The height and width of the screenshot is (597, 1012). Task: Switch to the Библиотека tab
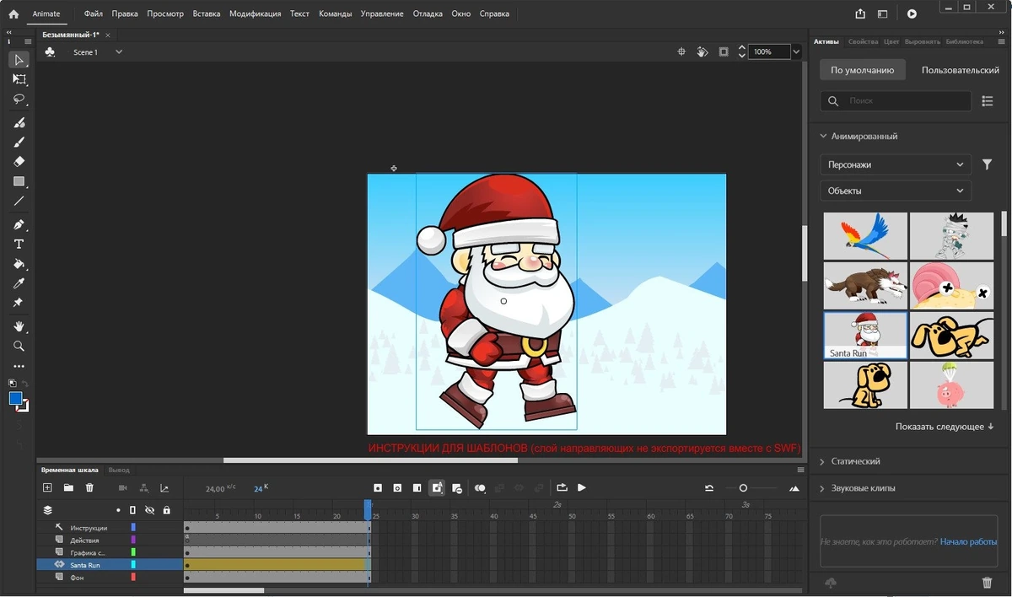[x=964, y=41]
